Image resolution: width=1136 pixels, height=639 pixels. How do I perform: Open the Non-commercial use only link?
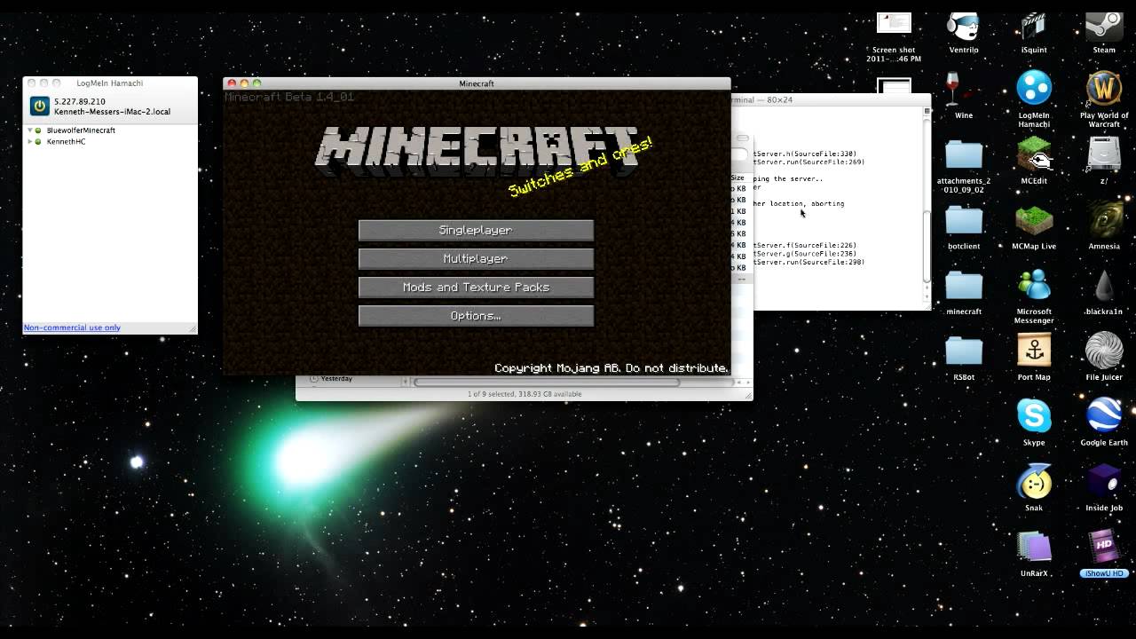[72, 327]
